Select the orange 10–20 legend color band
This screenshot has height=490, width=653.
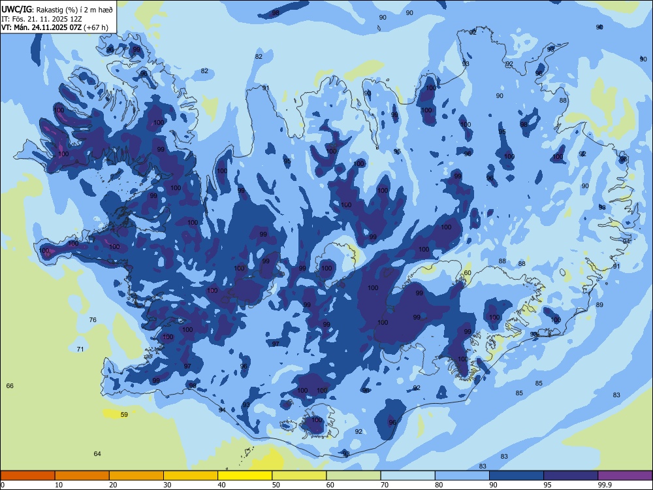82,476
